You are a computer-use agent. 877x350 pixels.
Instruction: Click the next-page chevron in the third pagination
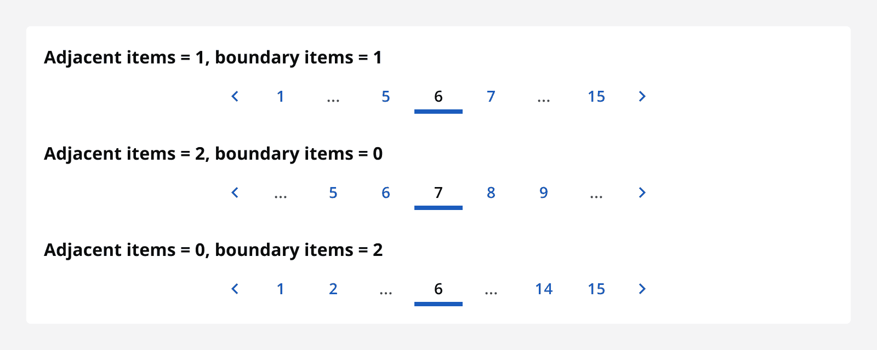pyautogui.click(x=642, y=289)
